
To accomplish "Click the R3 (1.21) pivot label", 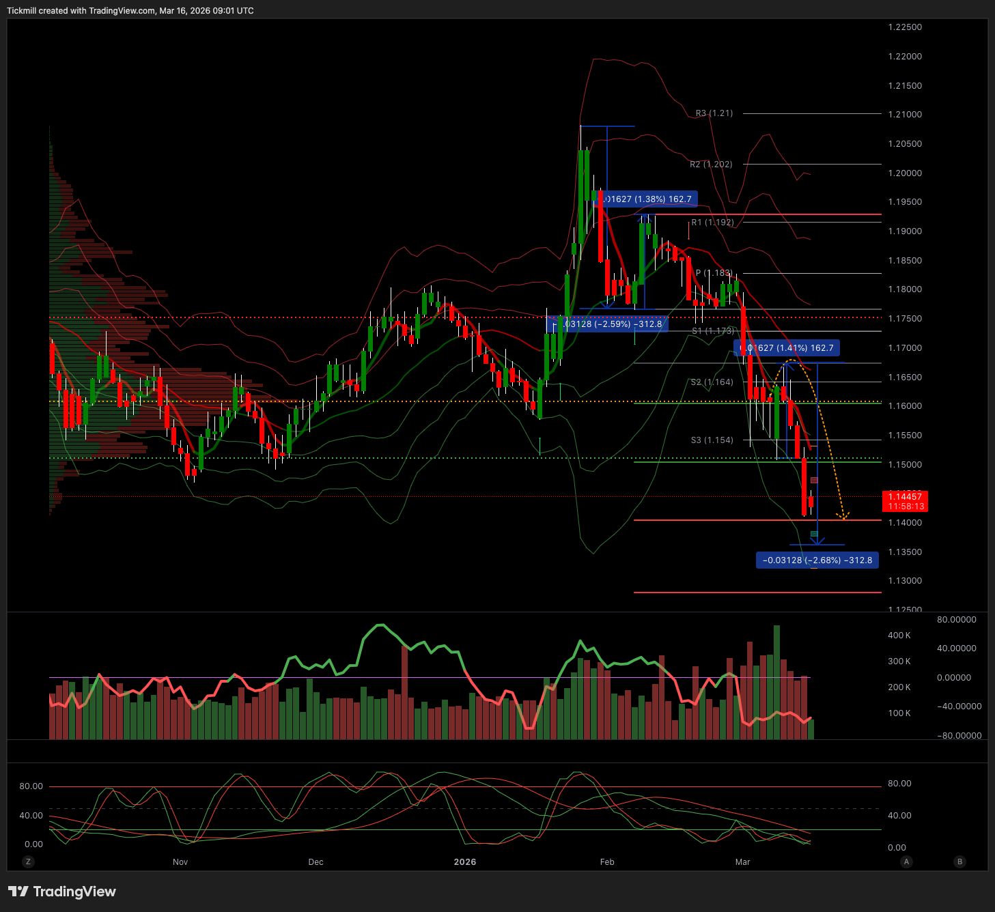I will [714, 113].
